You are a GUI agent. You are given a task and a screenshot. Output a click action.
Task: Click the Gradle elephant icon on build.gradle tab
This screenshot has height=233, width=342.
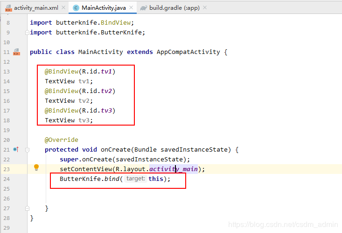(144, 8)
